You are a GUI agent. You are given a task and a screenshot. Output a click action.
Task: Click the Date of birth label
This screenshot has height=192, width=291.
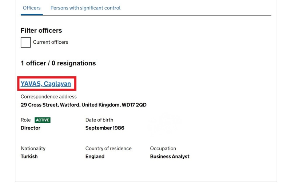(x=99, y=120)
